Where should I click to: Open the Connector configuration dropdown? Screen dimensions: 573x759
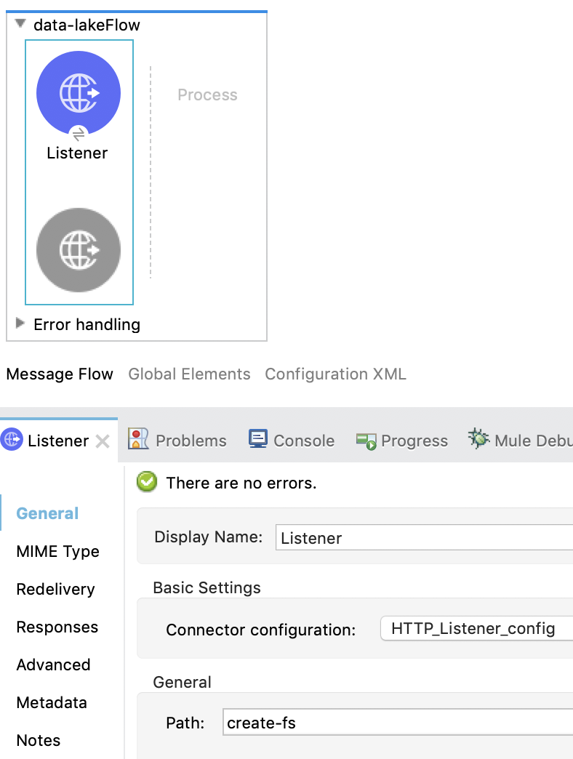(476, 629)
